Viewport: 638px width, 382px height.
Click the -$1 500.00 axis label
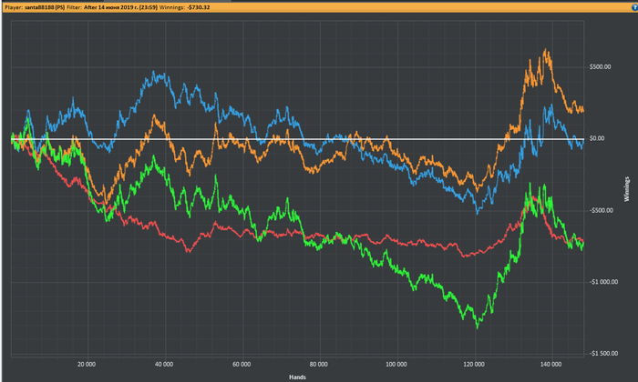[603, 353]
